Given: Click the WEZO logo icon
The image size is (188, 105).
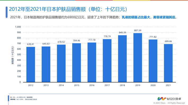Looking at the screenshot, I should (x=162, y=99).
